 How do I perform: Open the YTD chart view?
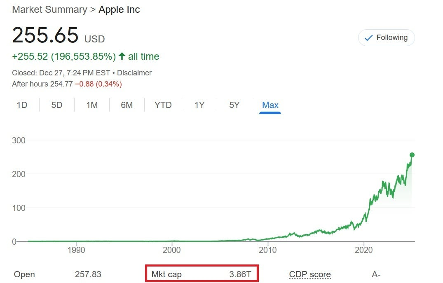163,105
